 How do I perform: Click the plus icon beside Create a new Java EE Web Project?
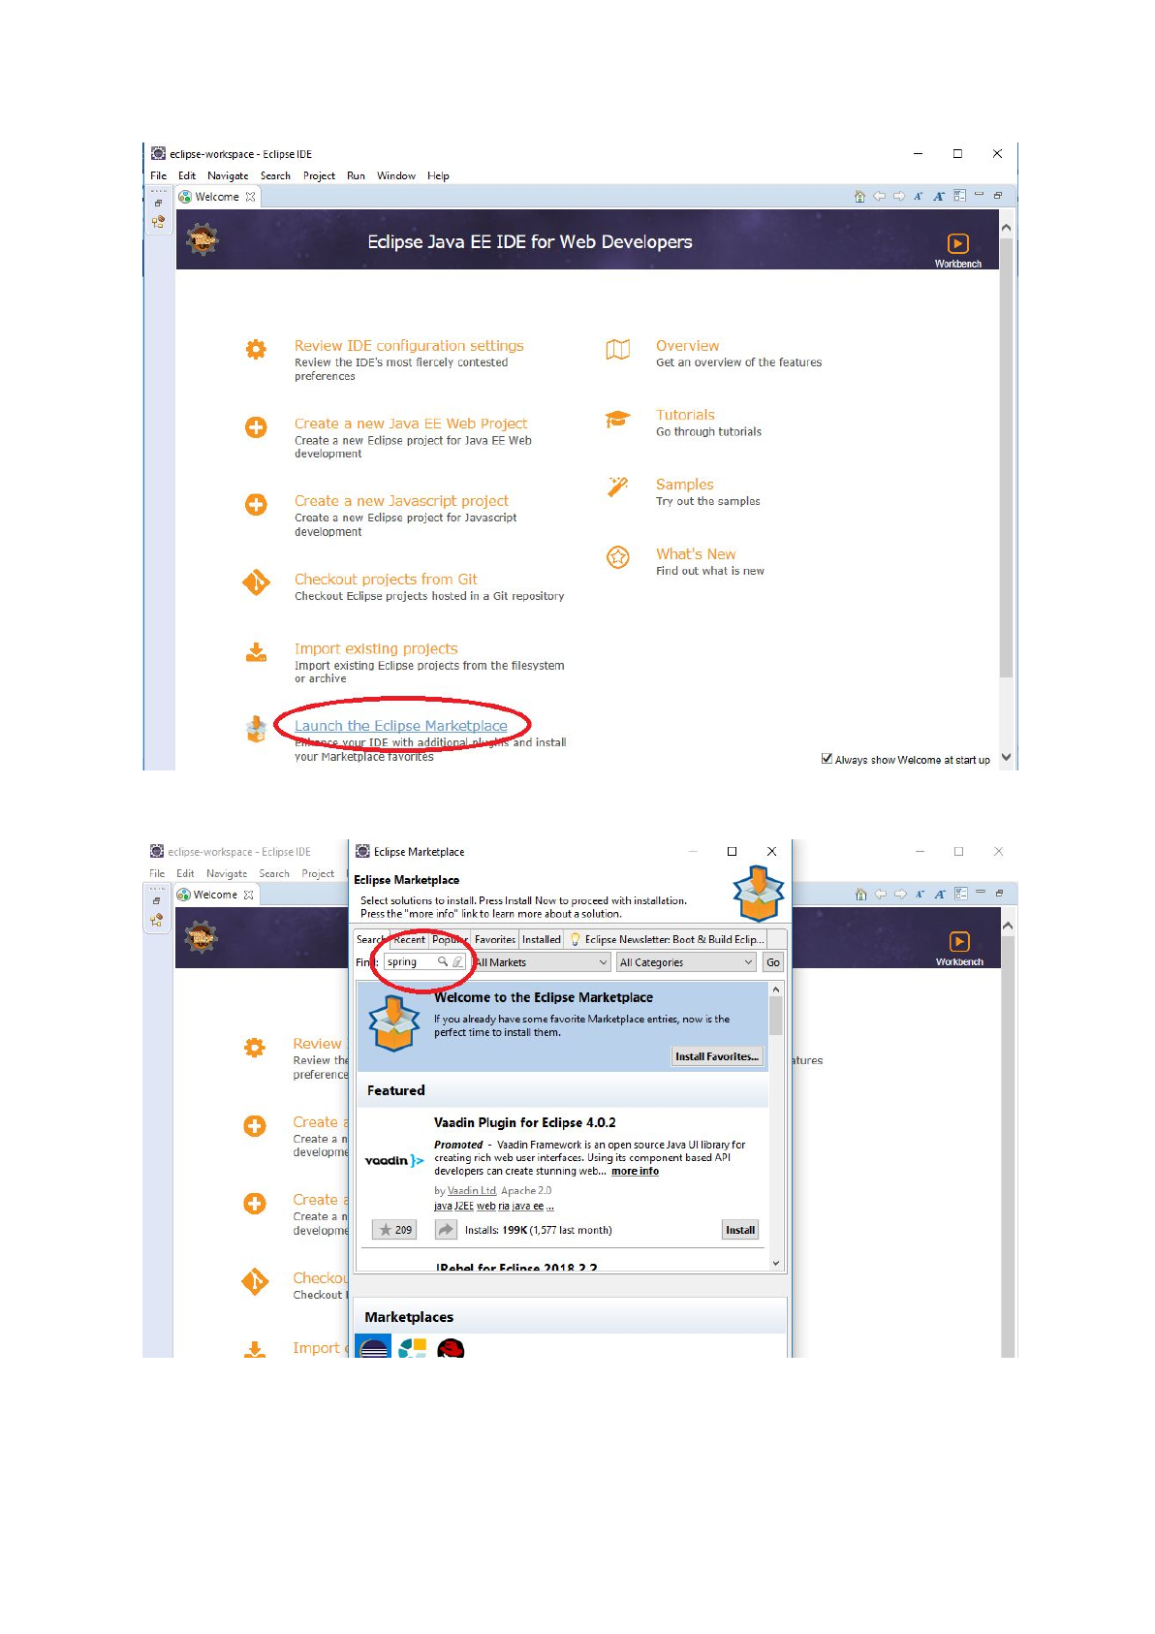coord(256,427)
